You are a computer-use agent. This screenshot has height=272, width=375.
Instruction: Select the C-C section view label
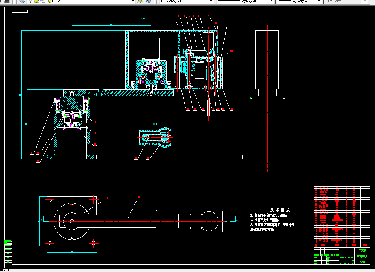155,124
